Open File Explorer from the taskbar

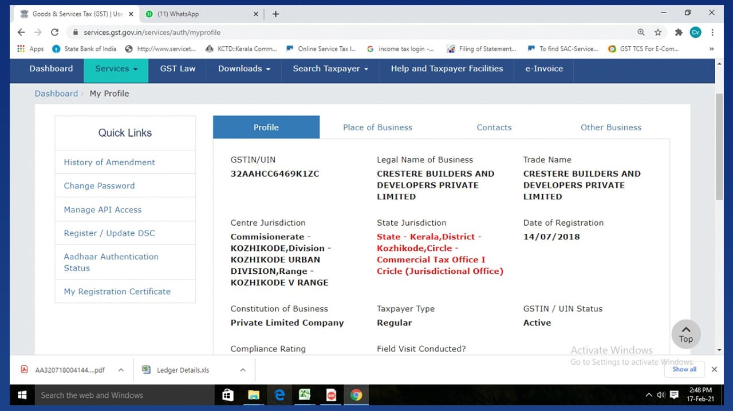pos(253,395)
